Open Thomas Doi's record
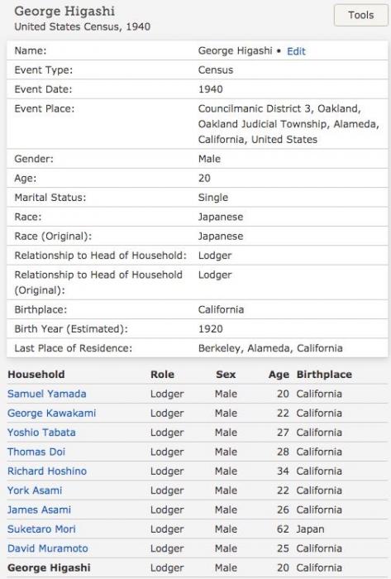391x579 pixels. (36, 452)
